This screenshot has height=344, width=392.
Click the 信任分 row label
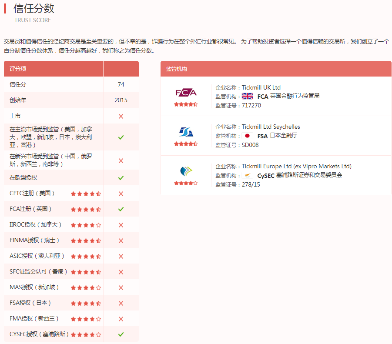tap(18, 84)
